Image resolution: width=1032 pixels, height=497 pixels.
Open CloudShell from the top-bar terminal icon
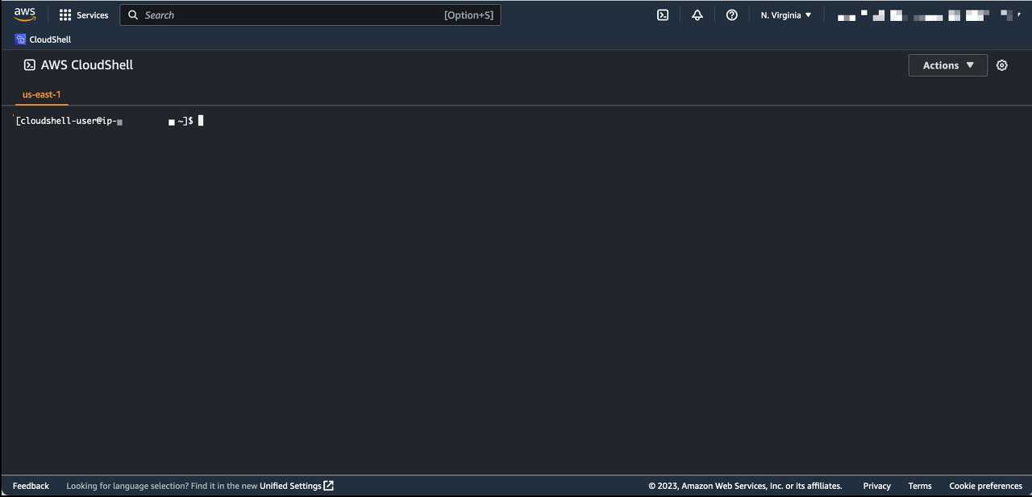[x=663, y=15]
